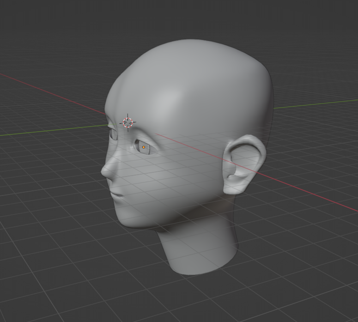
Task: Click the tip of the nose
Action: click(104, 171)
